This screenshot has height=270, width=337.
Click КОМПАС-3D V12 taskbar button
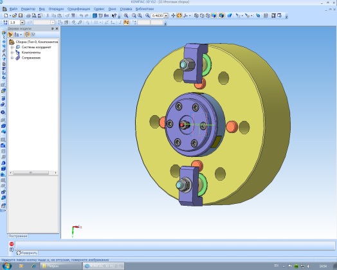click(x=104, y=266)
